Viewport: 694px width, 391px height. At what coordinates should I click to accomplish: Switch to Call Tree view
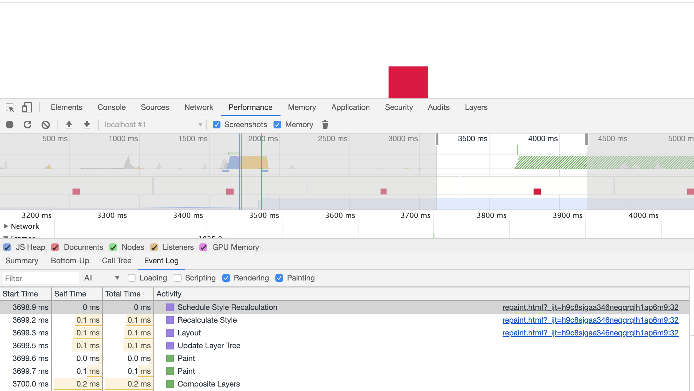(x=117, y=261)
